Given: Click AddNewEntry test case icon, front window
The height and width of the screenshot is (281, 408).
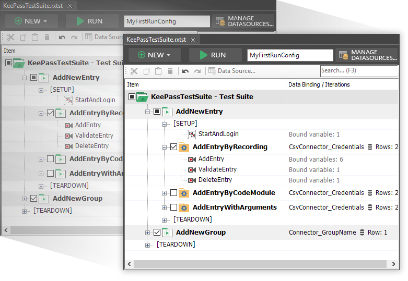Looking at the screenshot, I should coord(167,112).
